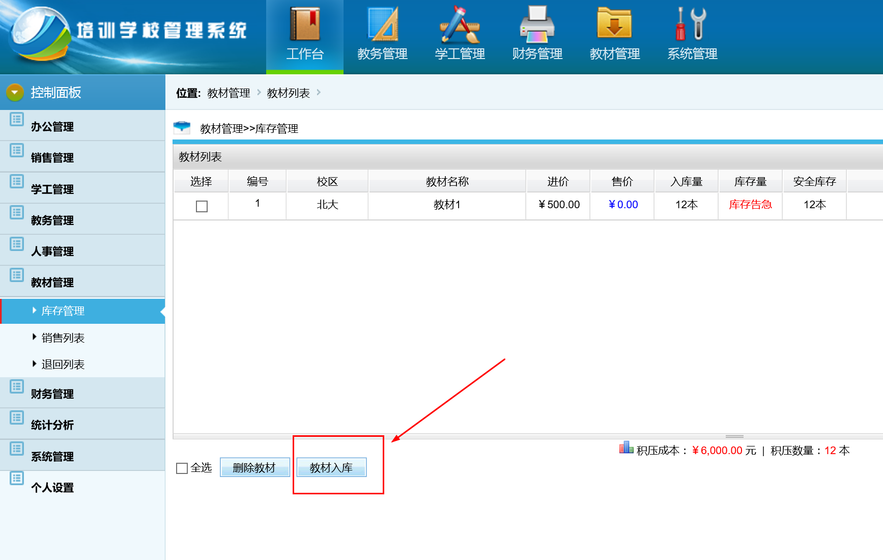Click the 财务管理 printer icon
Viewport: 883px width, 560px height.
[537, 24]
